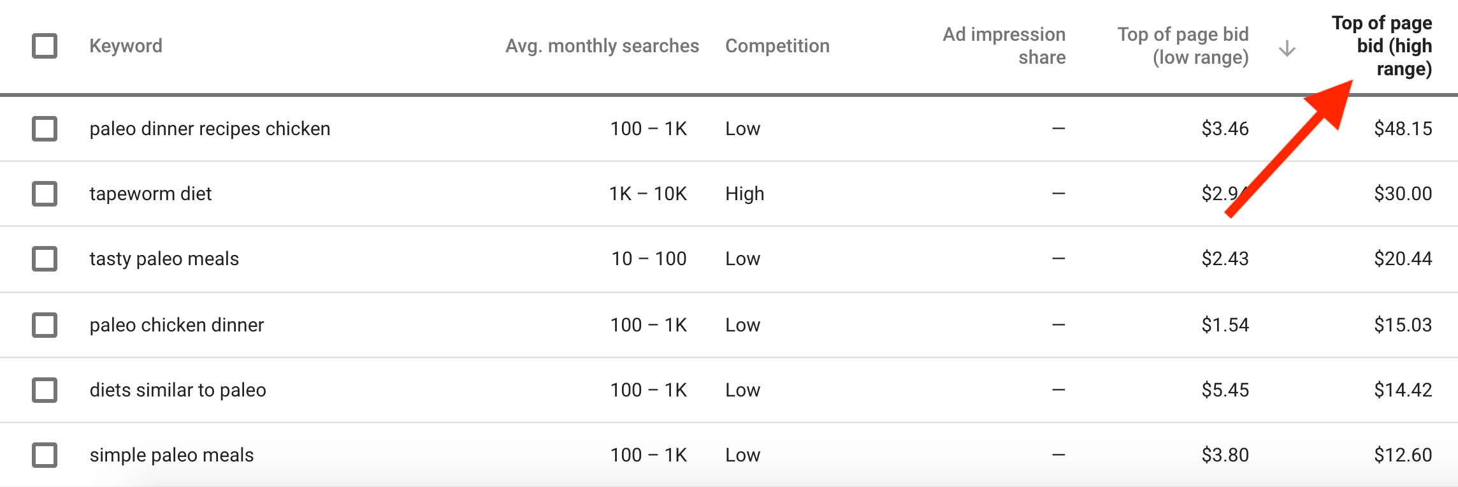Screen dimensions: 1458x487
Task: Click the 'High' competition value for tapeworm diet
Action: (745, 194)
